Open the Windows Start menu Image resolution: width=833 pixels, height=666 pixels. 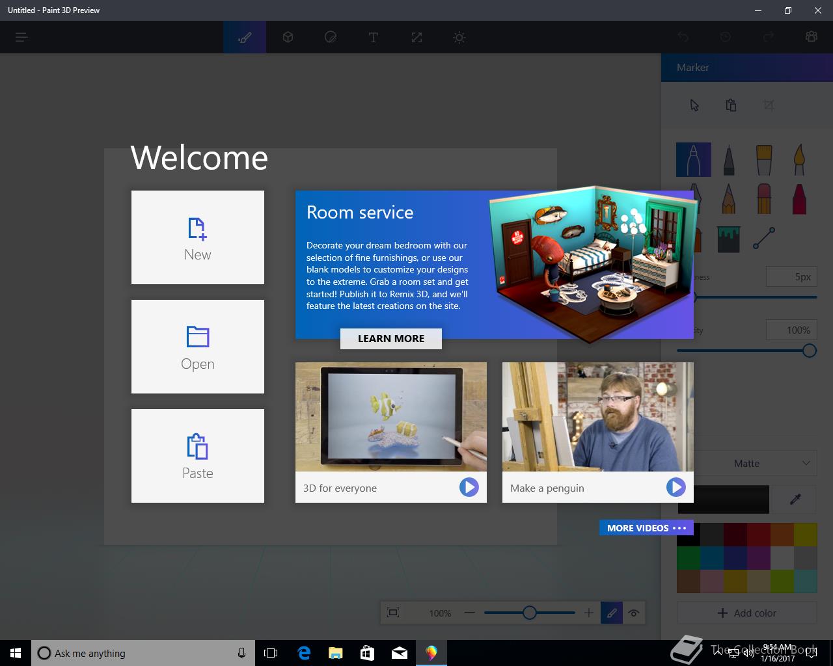pyautogui.click(x=16, y=653)
